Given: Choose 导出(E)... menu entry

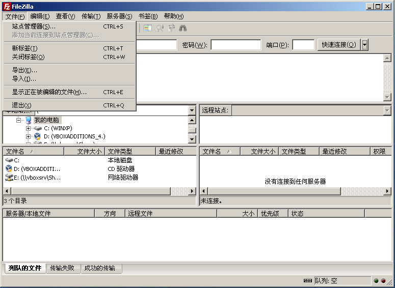Looking at the screenshot, I should pos(69,70).
